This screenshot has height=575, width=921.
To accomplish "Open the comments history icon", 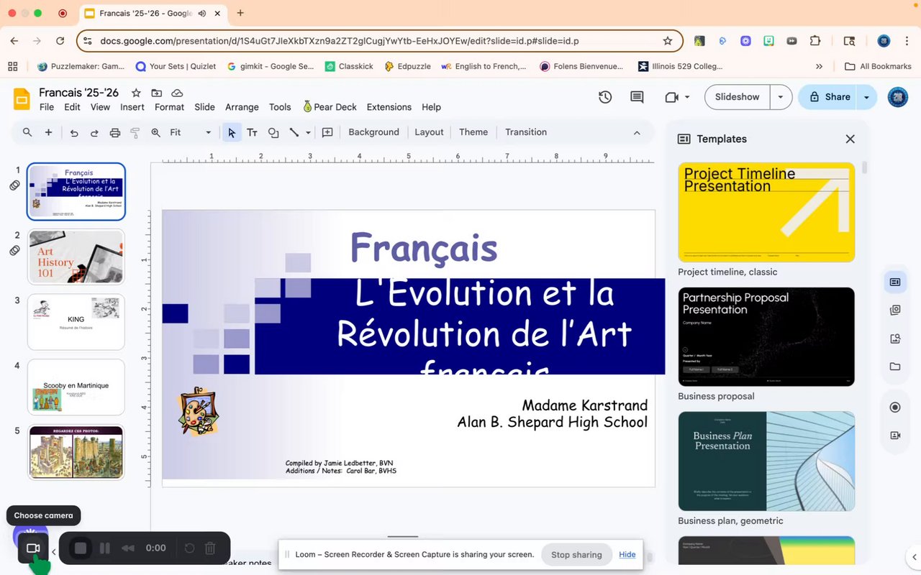I will (x=637, y=97).
